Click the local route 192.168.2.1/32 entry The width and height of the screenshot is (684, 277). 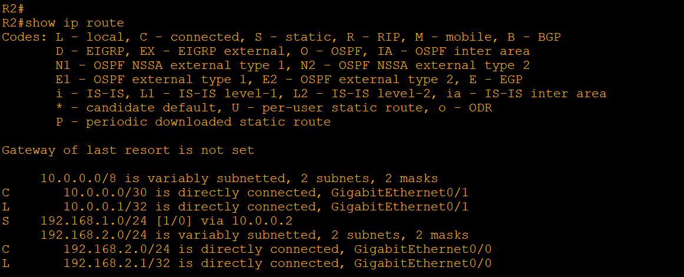coord(121,263)
